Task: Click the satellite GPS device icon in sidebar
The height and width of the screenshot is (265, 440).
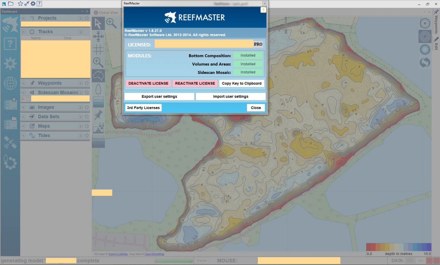Action: (10, 142)
